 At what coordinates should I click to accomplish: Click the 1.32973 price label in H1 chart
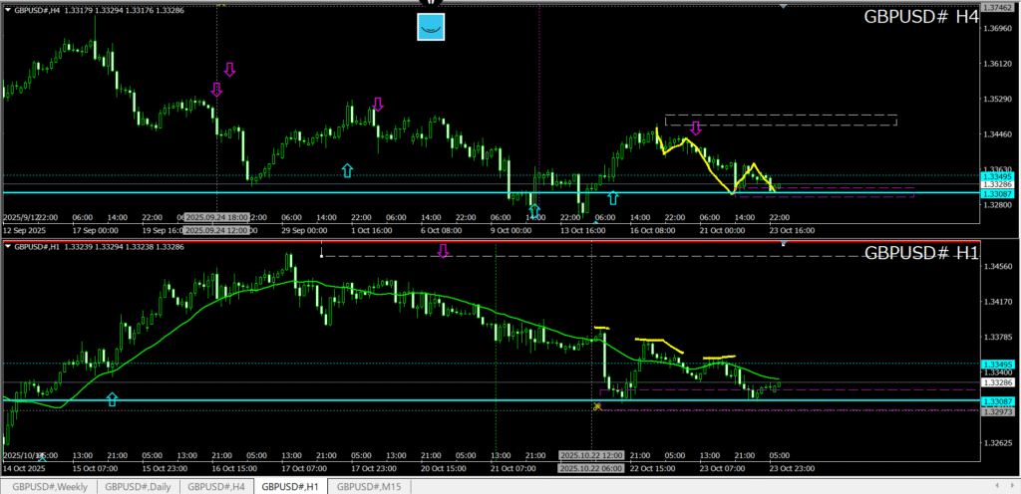click(x=998, y=411)
